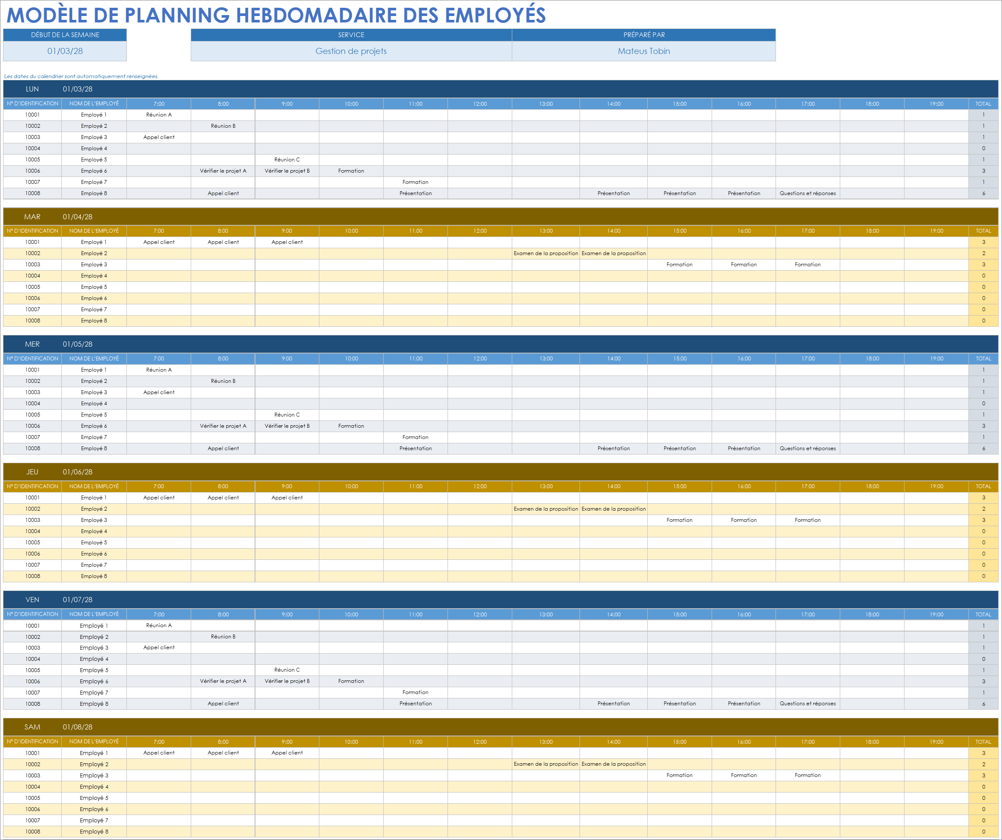Select Réunion B cell in the LUN table
This screenshot has height=840, width=1002.
click(x=223, y=126)
